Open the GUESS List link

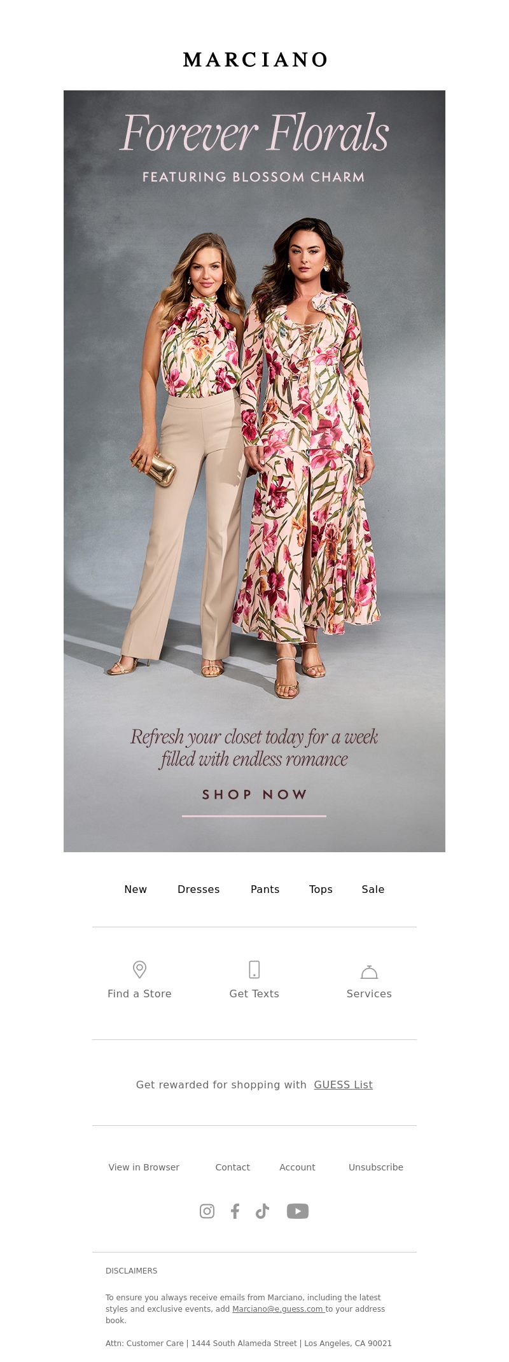pos(343,1085)
